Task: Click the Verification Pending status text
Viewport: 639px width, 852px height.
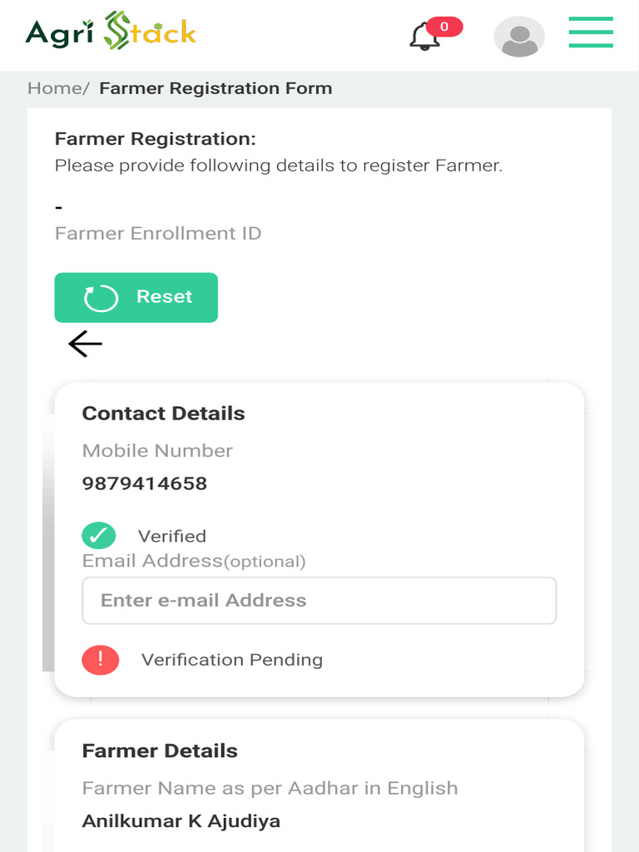Action: 232,660
